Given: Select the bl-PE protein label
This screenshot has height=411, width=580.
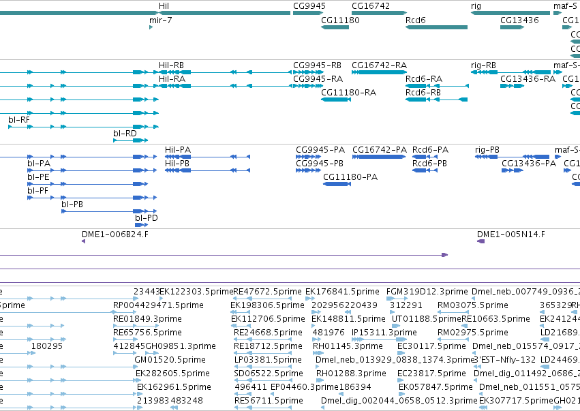Looking at the screenshot, I should [x=38, y=177].
